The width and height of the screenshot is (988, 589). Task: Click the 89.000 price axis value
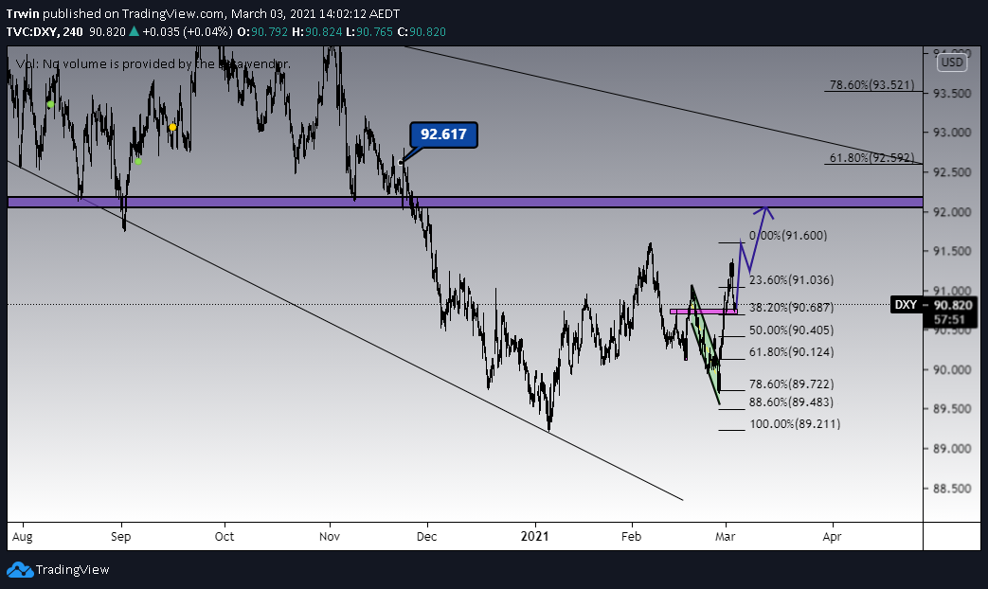[x=952, y=449]
